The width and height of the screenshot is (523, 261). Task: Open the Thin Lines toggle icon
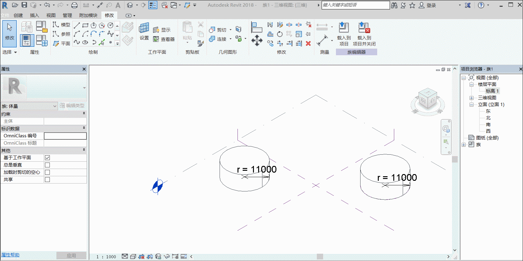click(153, 5)
